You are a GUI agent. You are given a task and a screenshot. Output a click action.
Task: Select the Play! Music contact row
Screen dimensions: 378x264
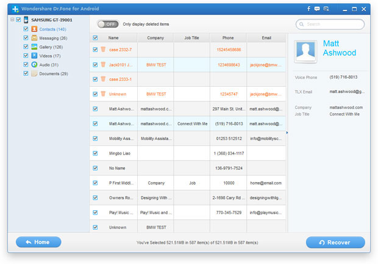[188, 213]
